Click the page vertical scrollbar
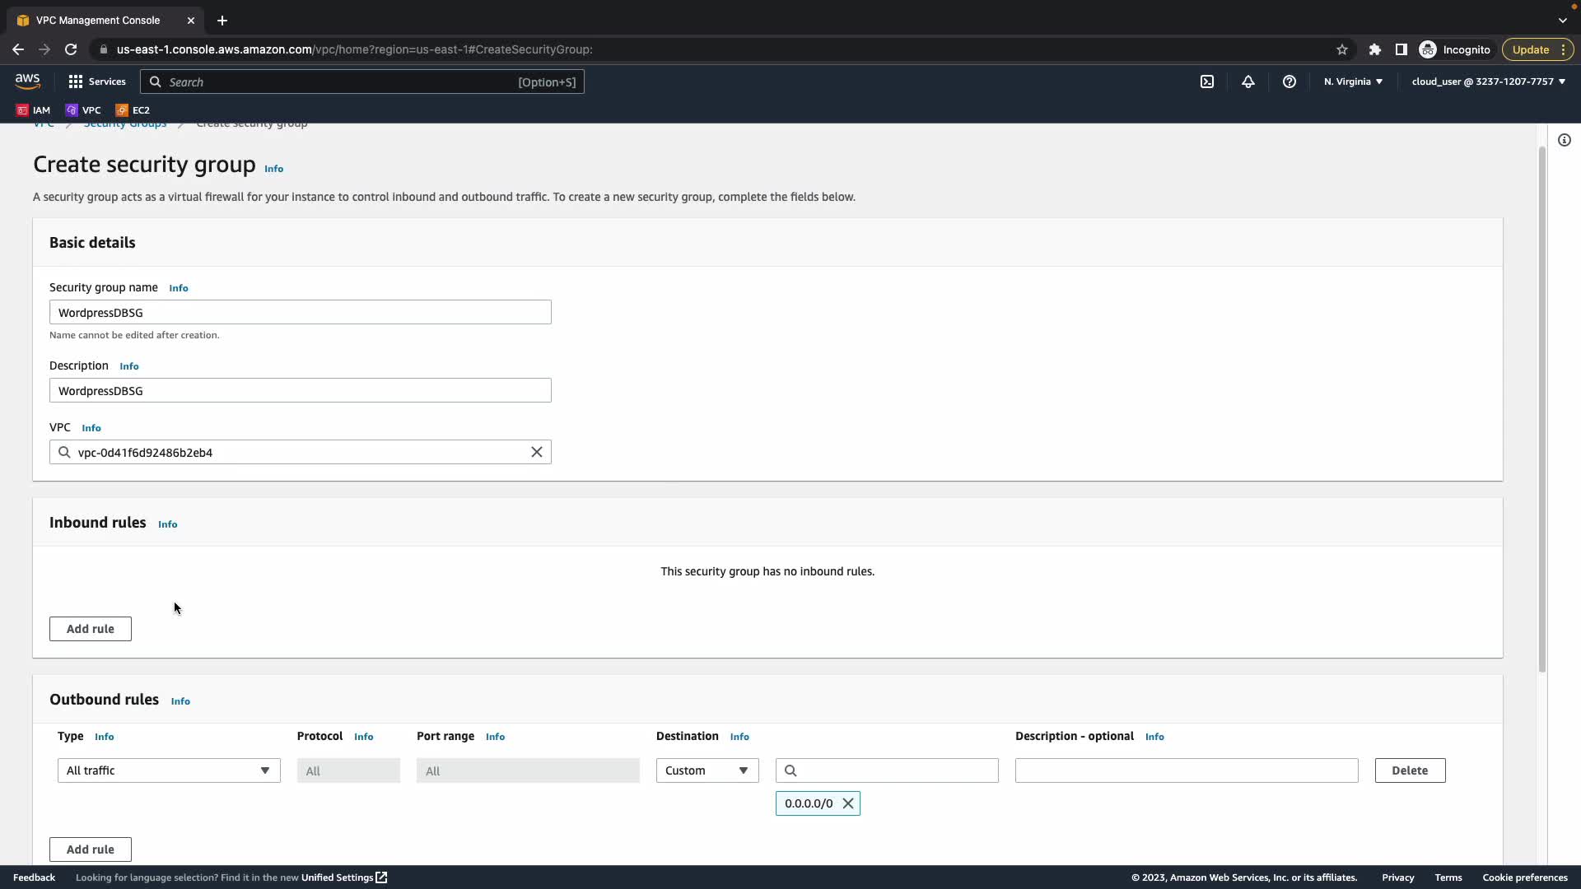 pos(1541,412)
